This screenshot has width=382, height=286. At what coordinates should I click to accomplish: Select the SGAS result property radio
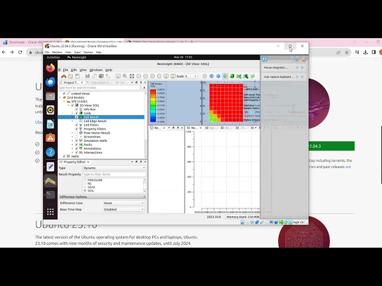coord(85,187)
